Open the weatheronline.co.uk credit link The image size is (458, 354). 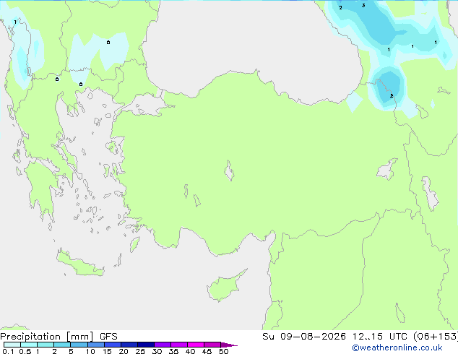[397, 347]
